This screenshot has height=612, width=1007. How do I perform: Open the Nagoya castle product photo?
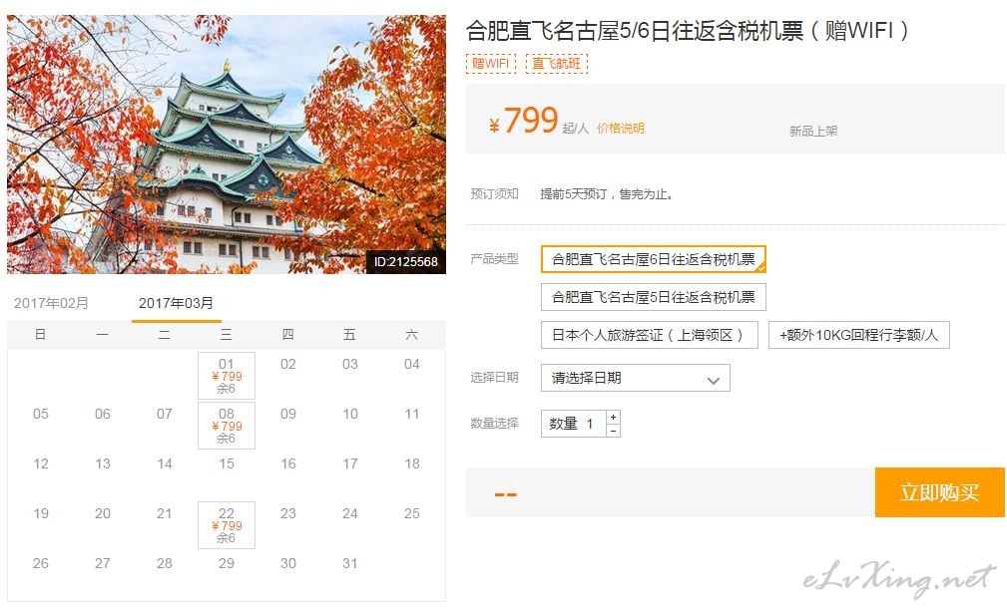pos(227,145)
